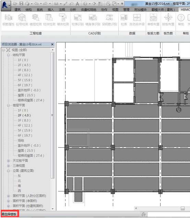Click the tag by category icon in toolbar

coord(71,4)
